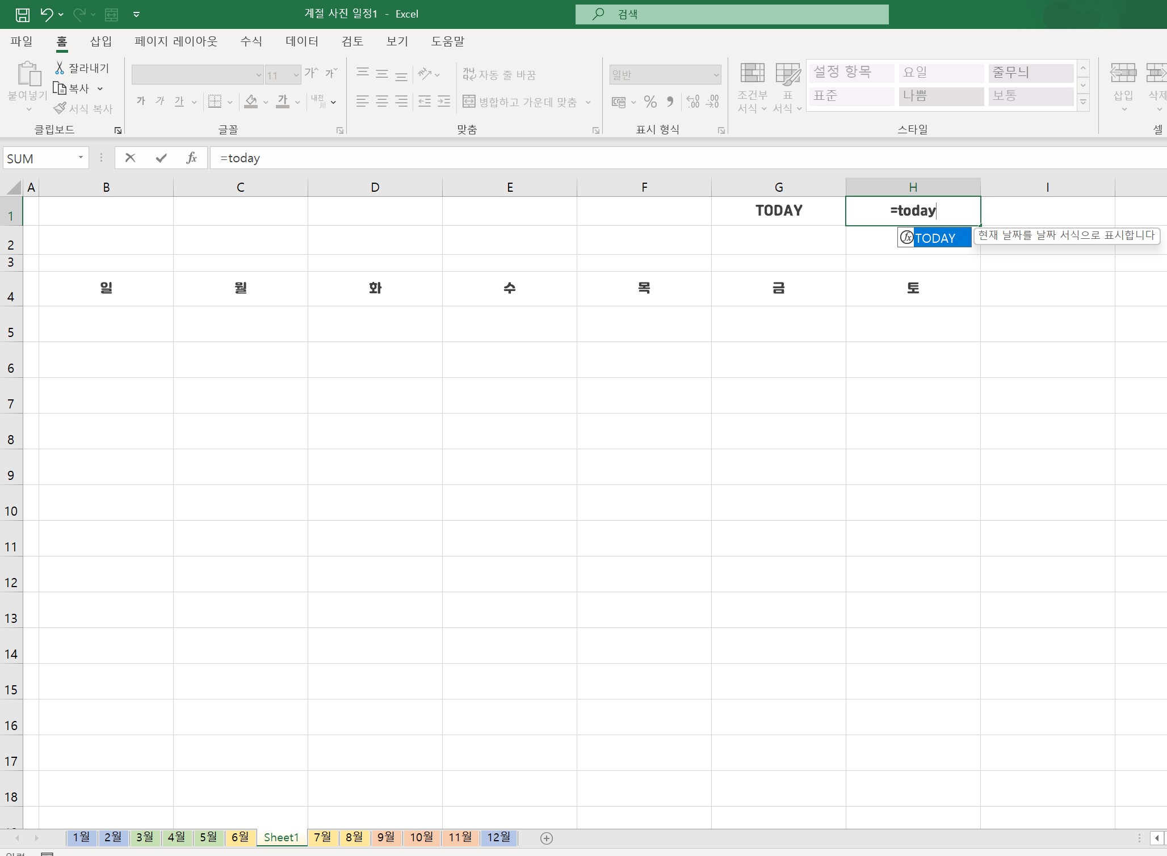Confirm formula entry with checkmark
The image size is (1167, 856).
click(x=161, y=158)
